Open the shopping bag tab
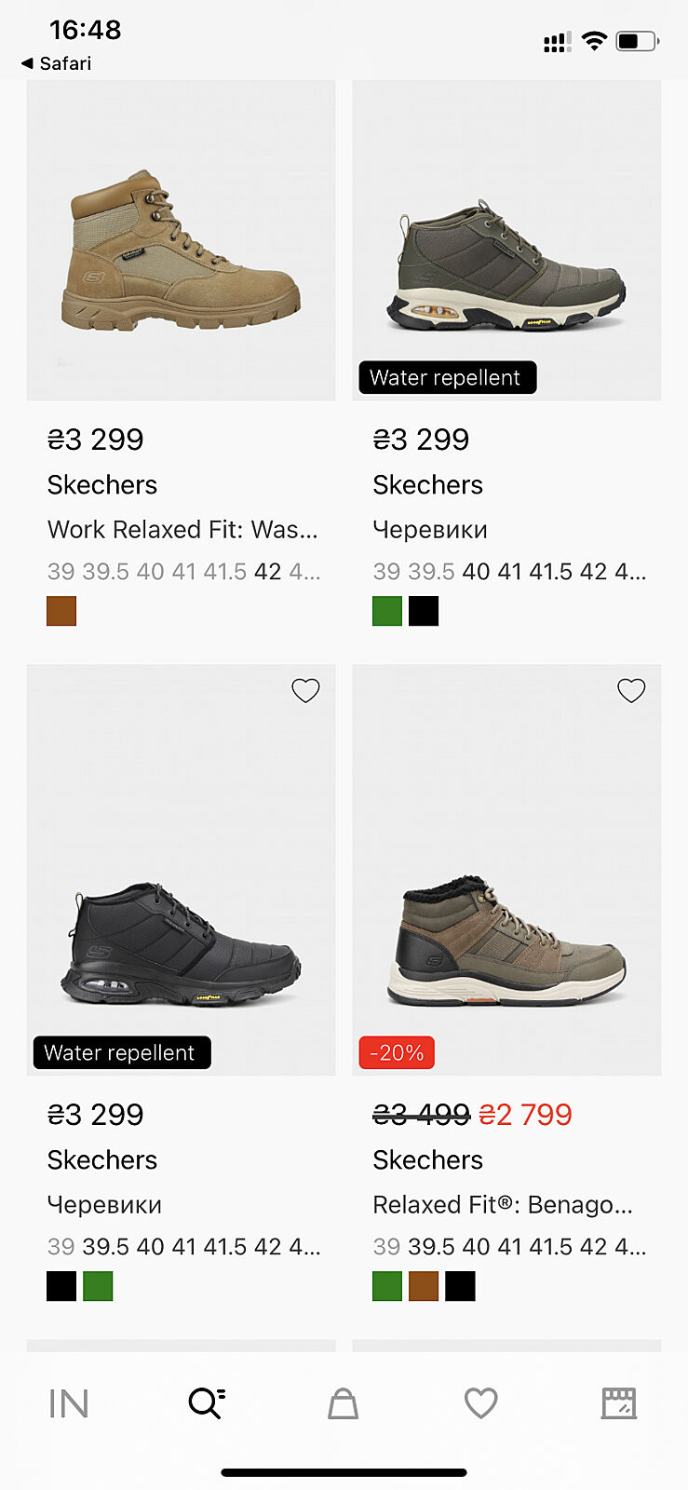This screenshot has height=1490, width=688. coord(343,1403)
